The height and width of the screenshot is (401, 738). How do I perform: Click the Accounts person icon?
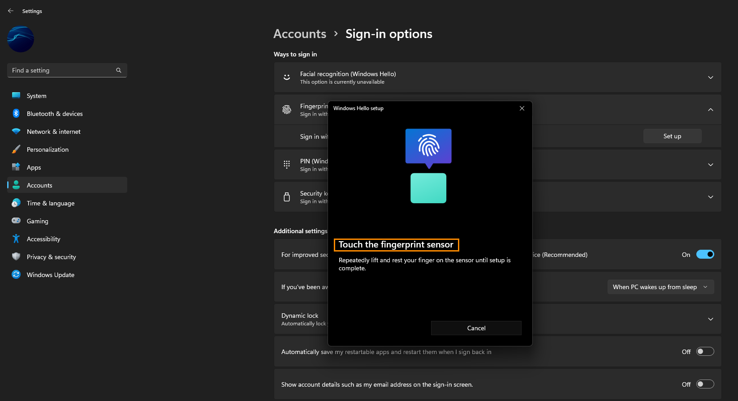click(16, 185)
